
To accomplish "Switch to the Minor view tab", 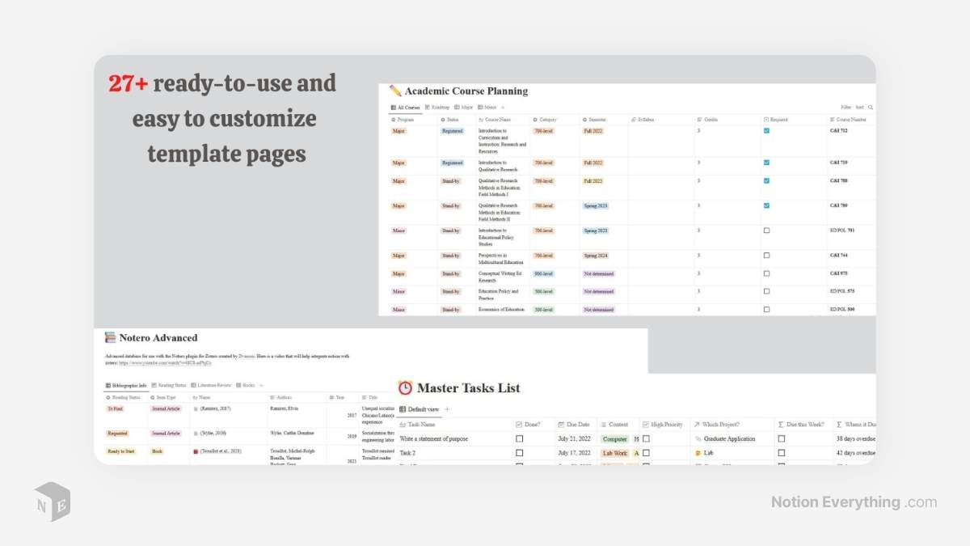I will click(x=487, y=107).
